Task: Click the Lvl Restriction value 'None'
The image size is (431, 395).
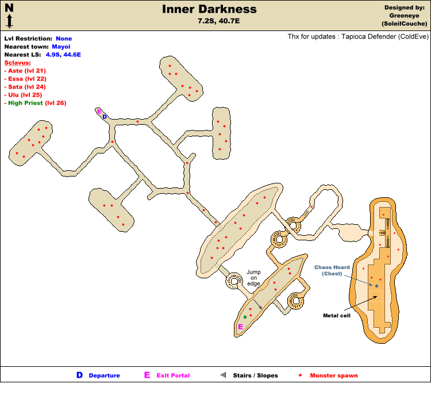Action: pyautogui.click(x=64, y=39)
